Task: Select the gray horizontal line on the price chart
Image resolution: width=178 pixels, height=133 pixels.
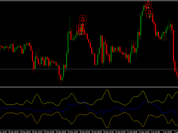Action: [89, 69]
